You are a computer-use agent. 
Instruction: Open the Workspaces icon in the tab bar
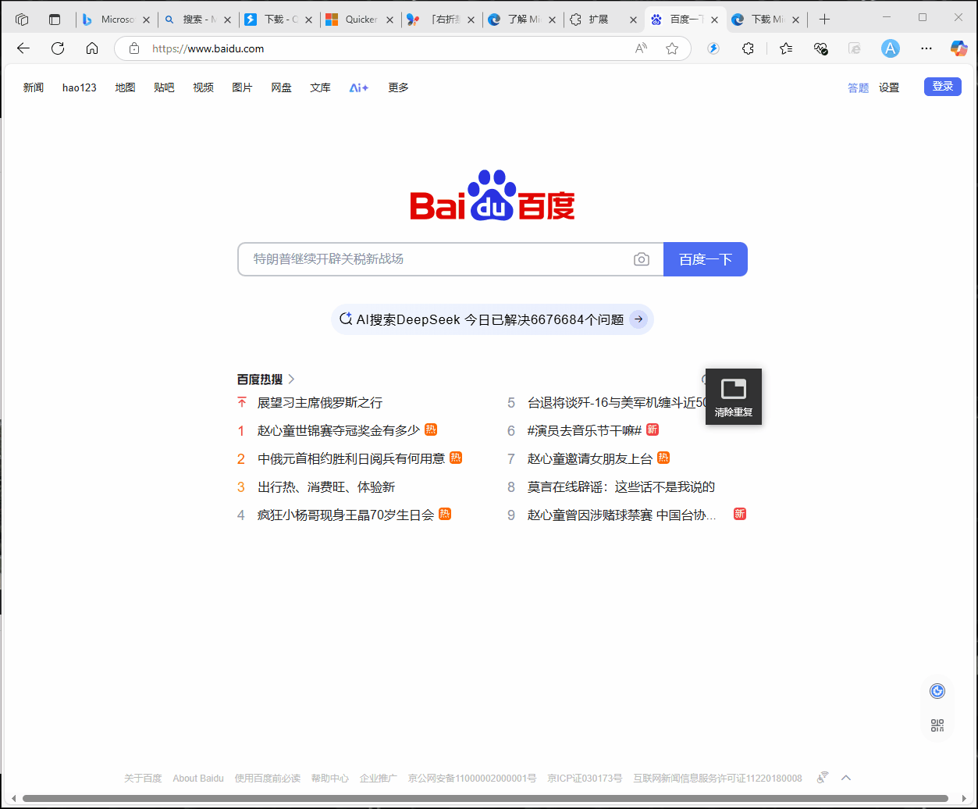tap(22, 20)
